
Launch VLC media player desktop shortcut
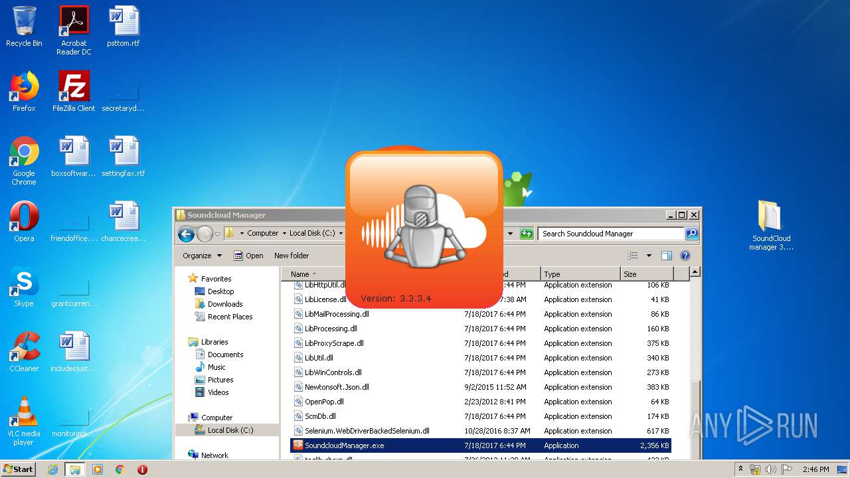24,421
